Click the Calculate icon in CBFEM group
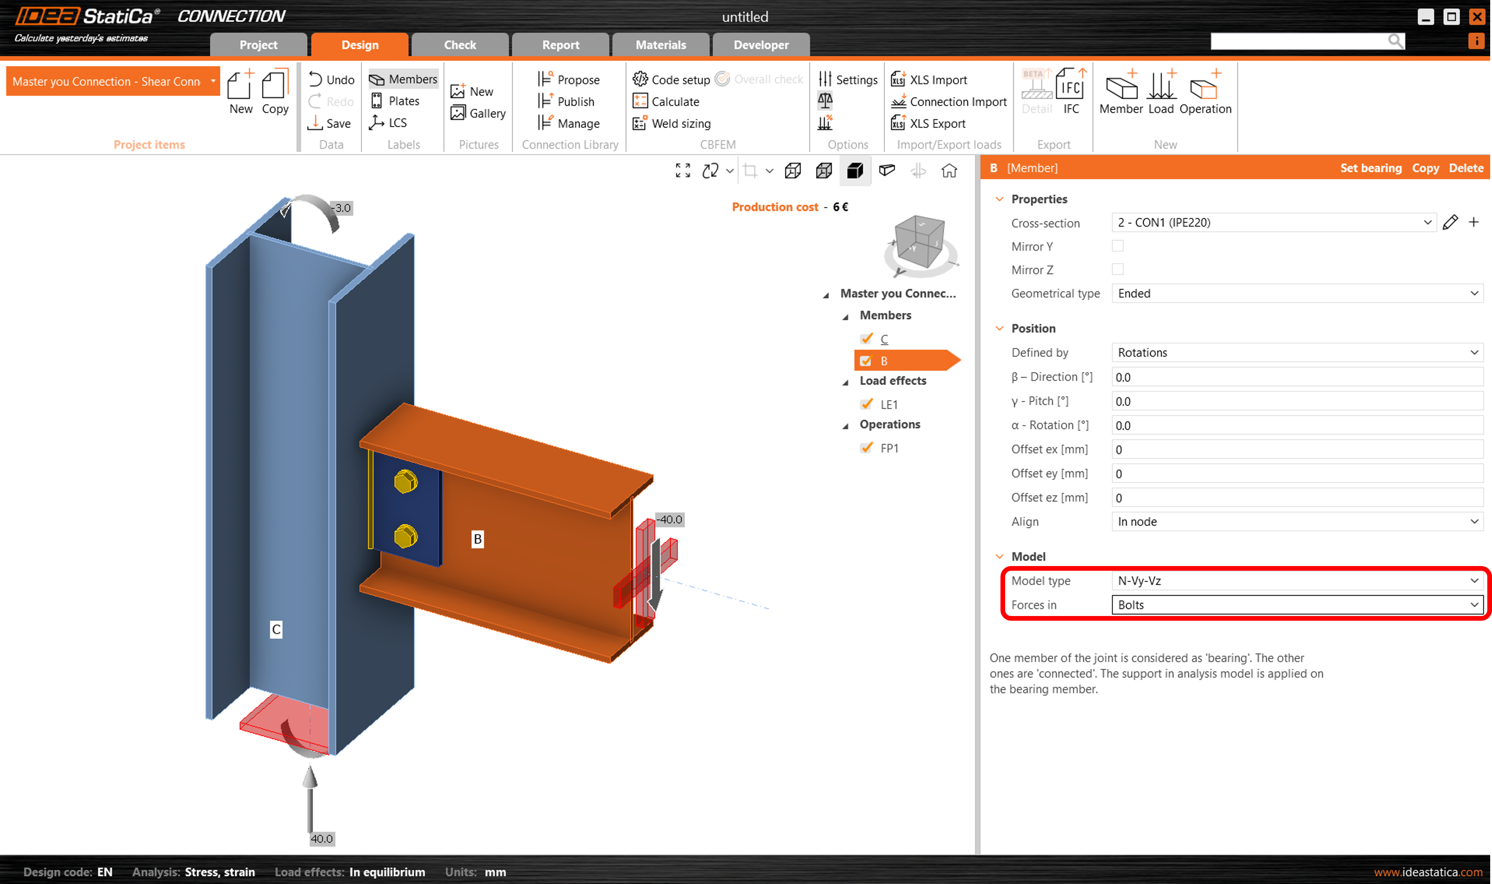Image resolution: width=1492 pixels, height=884 pixels. [x=640, y=101]
